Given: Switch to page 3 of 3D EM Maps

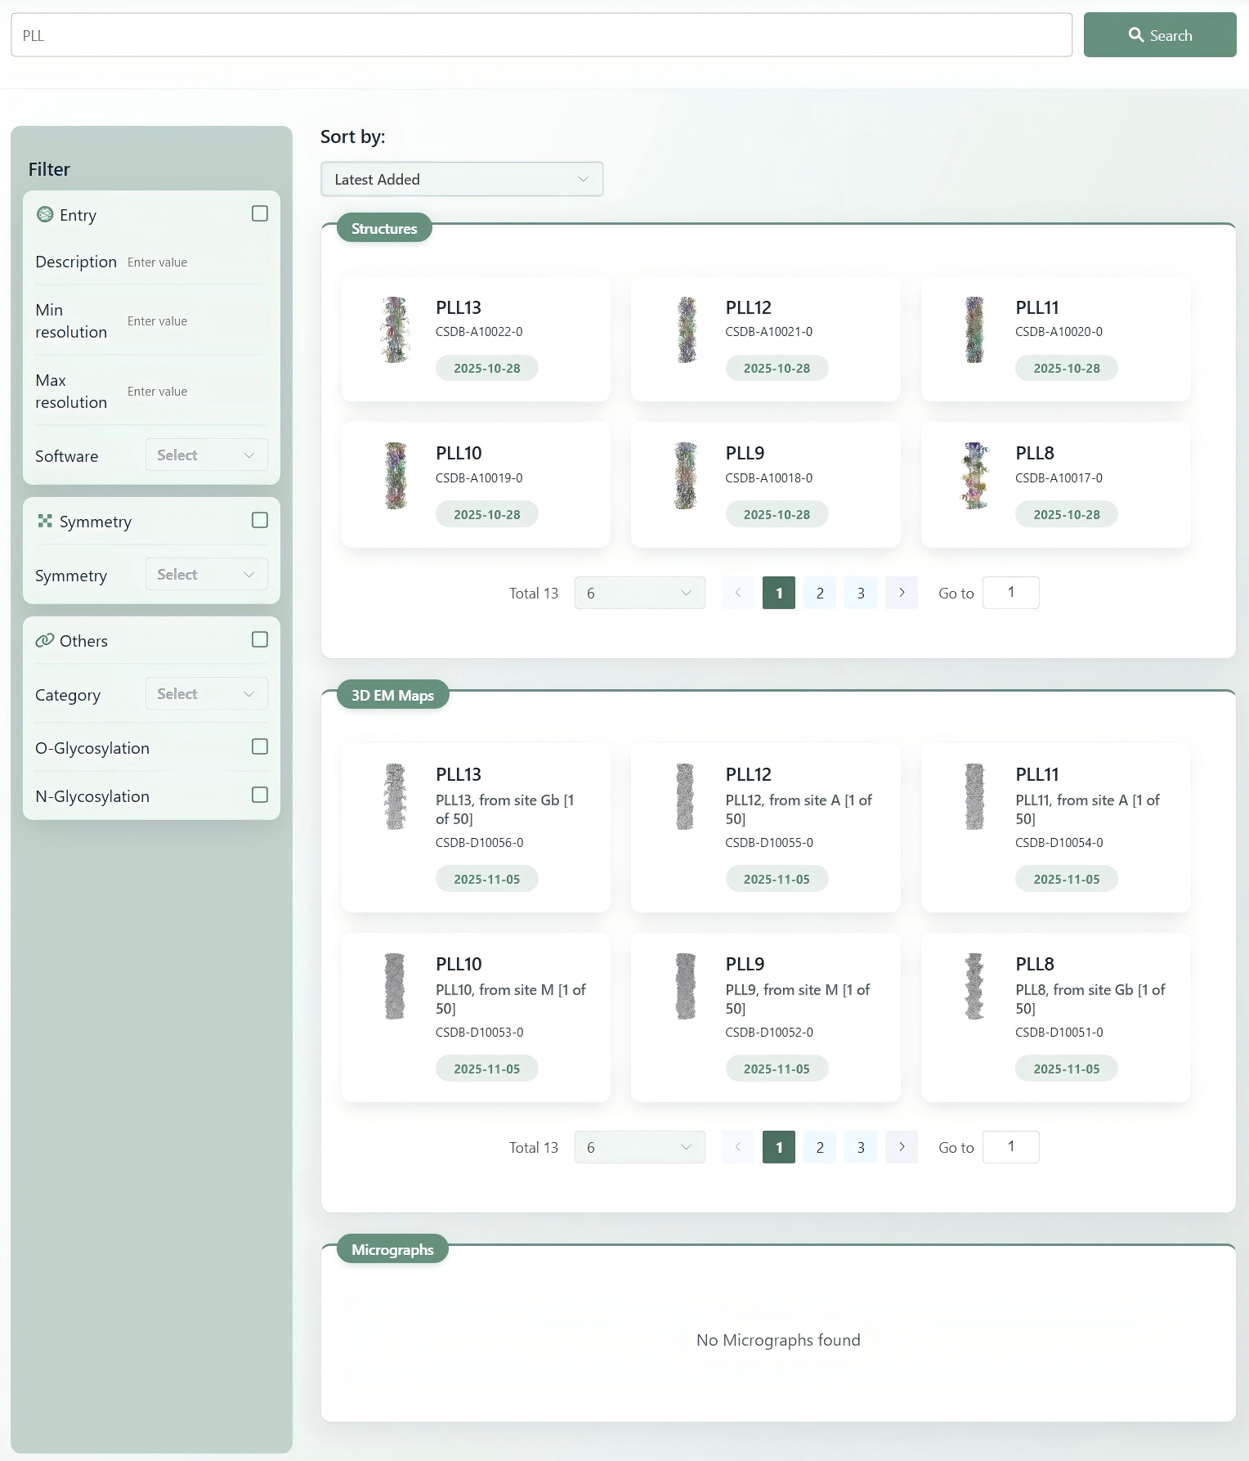Looking at the screenshot, I should click(860, 1147).
